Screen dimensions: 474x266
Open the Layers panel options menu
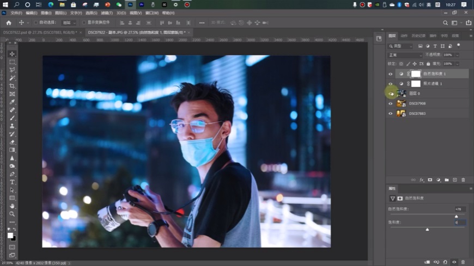click(x=471, y=35)
